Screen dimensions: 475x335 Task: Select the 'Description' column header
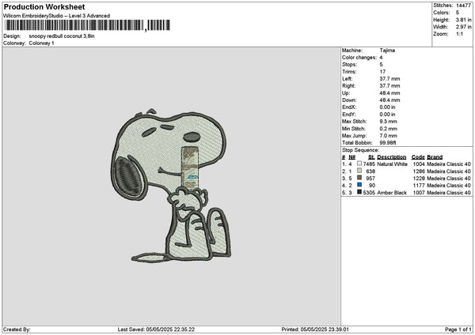tap(392, 157)
